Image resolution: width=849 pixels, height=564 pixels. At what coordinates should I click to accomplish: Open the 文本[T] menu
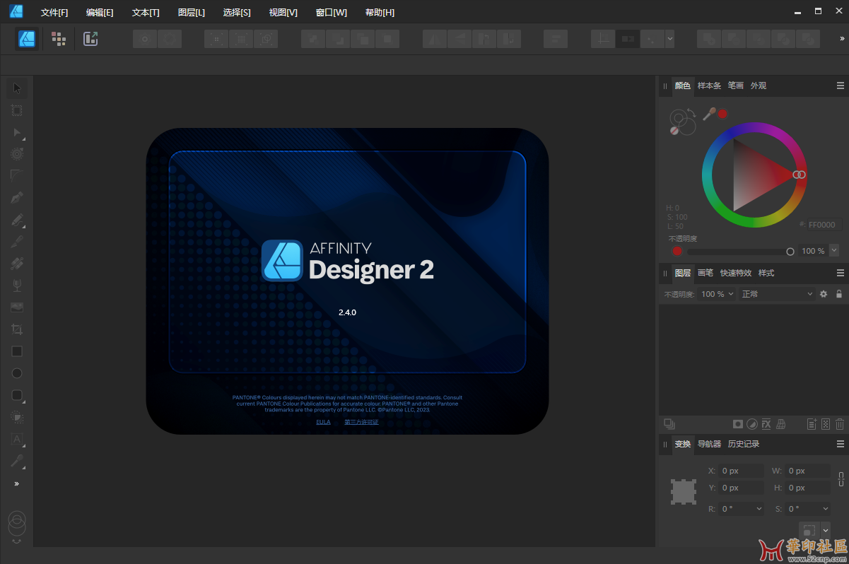click(146, 13)
